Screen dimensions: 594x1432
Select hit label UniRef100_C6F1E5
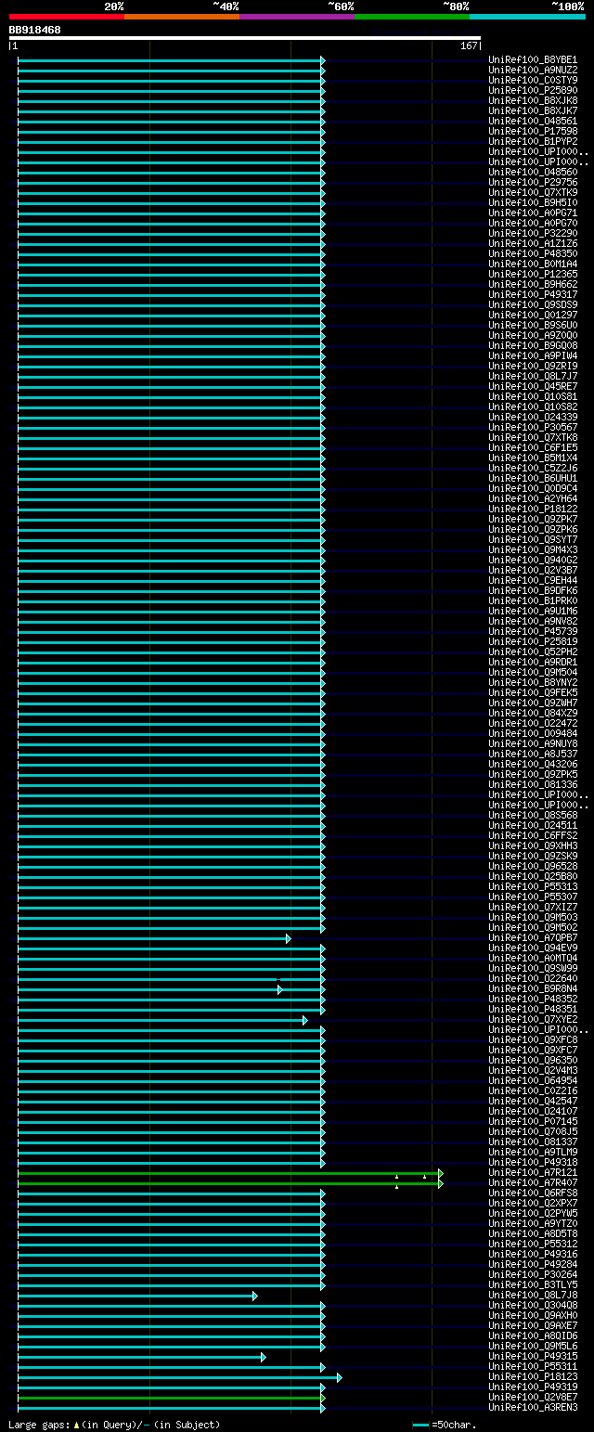click(533, 448)
